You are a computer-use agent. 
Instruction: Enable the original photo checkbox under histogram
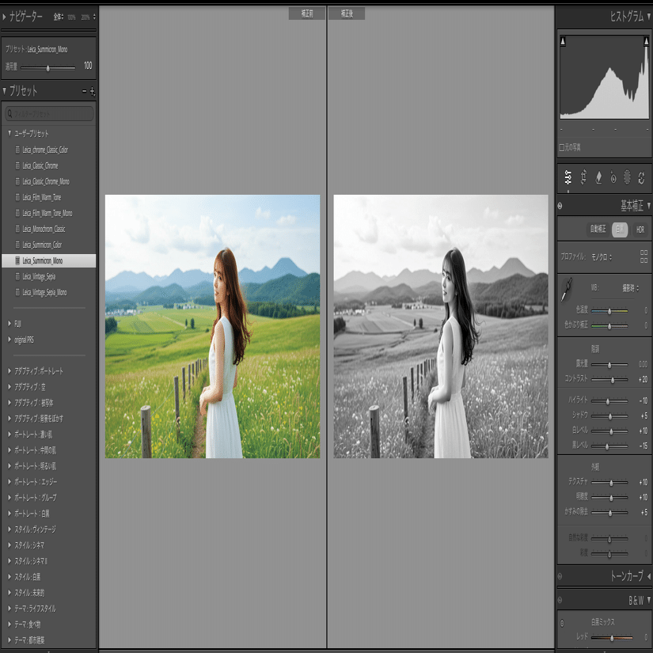(562, 147)
